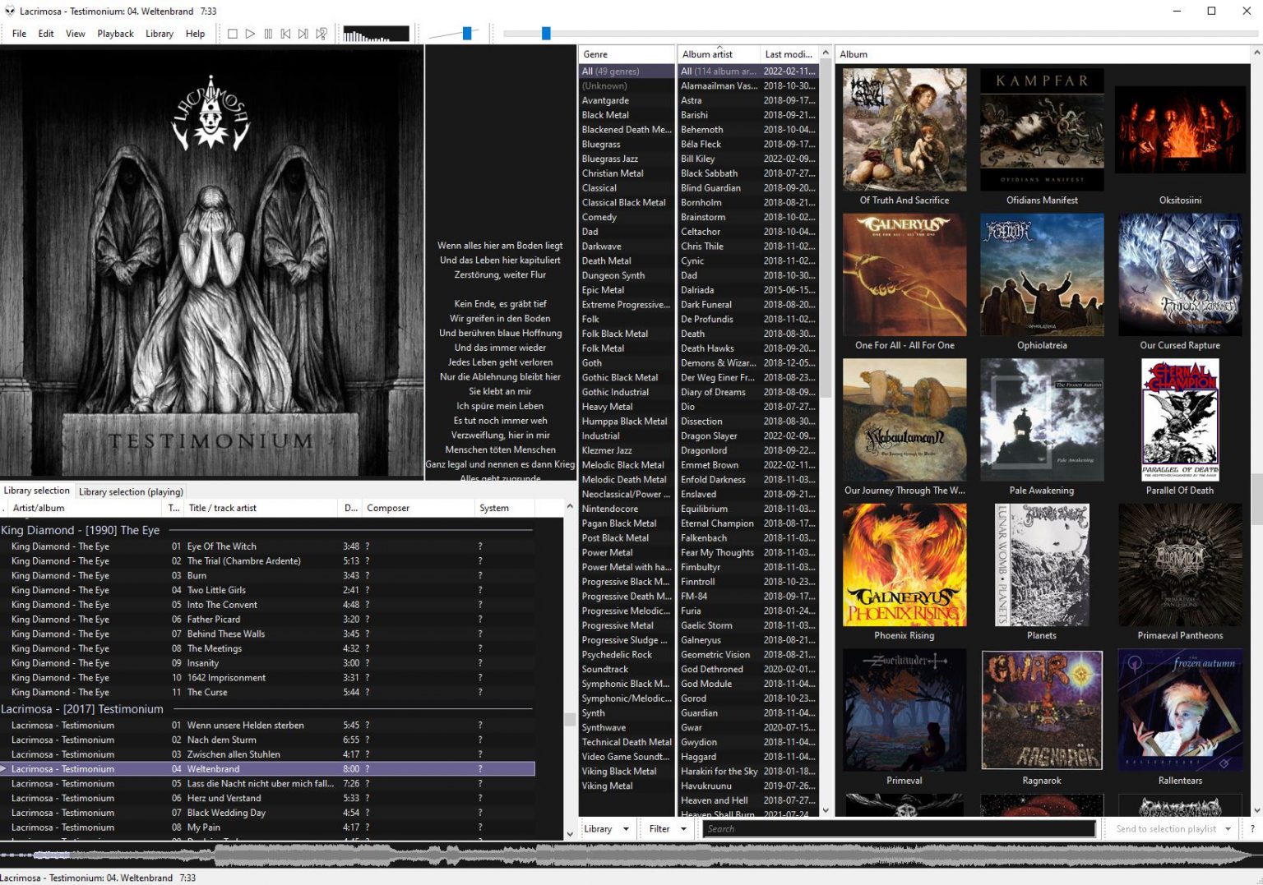Select Black Sabbath in album artist list

pos(709,173)
